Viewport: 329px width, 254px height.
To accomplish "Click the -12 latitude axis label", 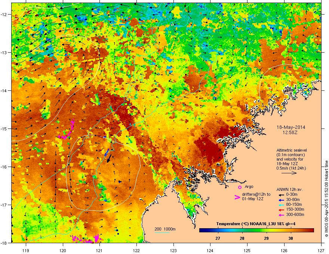I will (4, 15).
